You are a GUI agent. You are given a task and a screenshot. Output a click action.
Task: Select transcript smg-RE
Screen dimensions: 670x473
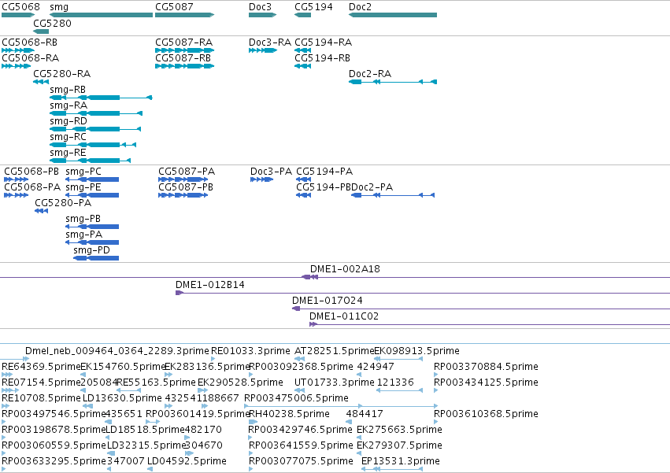pos(91,161)
